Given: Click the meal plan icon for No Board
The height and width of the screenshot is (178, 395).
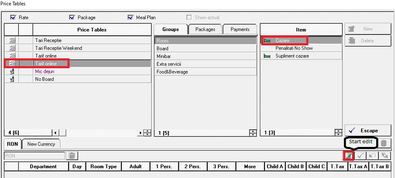Looking at the screenshot, I should [x=12, y=79].
